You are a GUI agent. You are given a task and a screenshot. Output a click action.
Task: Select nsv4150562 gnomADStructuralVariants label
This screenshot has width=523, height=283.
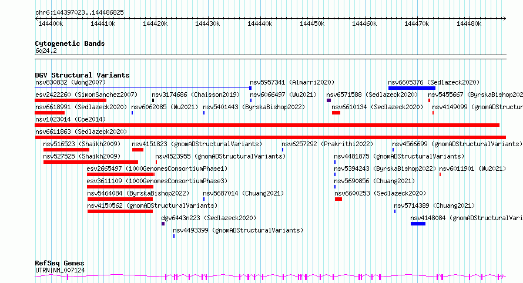152,205
